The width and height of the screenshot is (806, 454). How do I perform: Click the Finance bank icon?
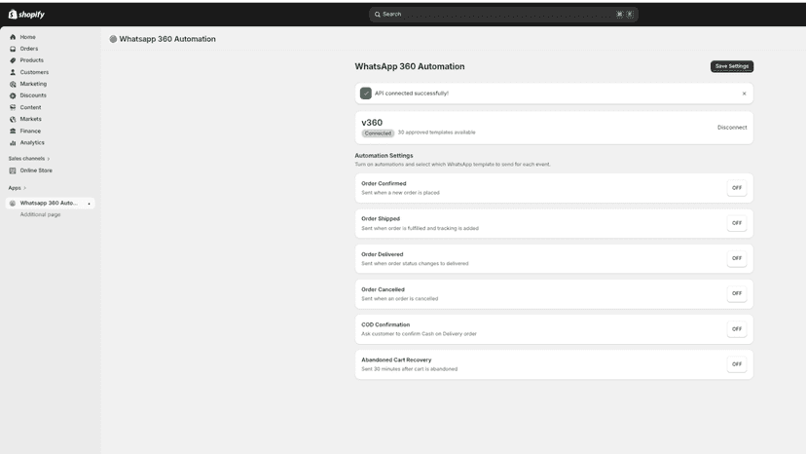coord(13,131)
